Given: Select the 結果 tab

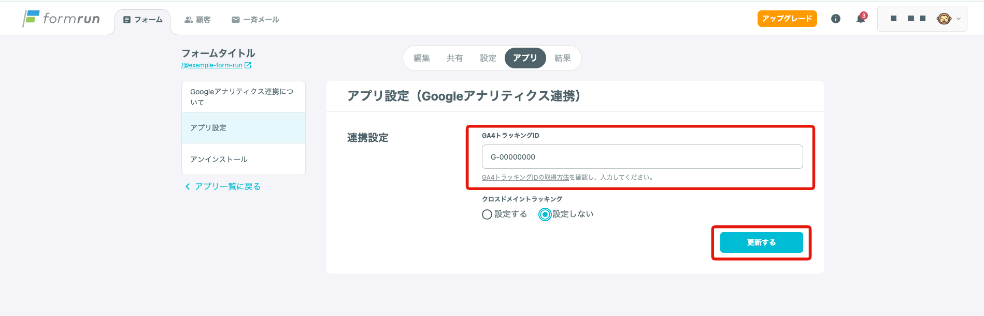Looking at the screenshot, I should pos(563,58).
